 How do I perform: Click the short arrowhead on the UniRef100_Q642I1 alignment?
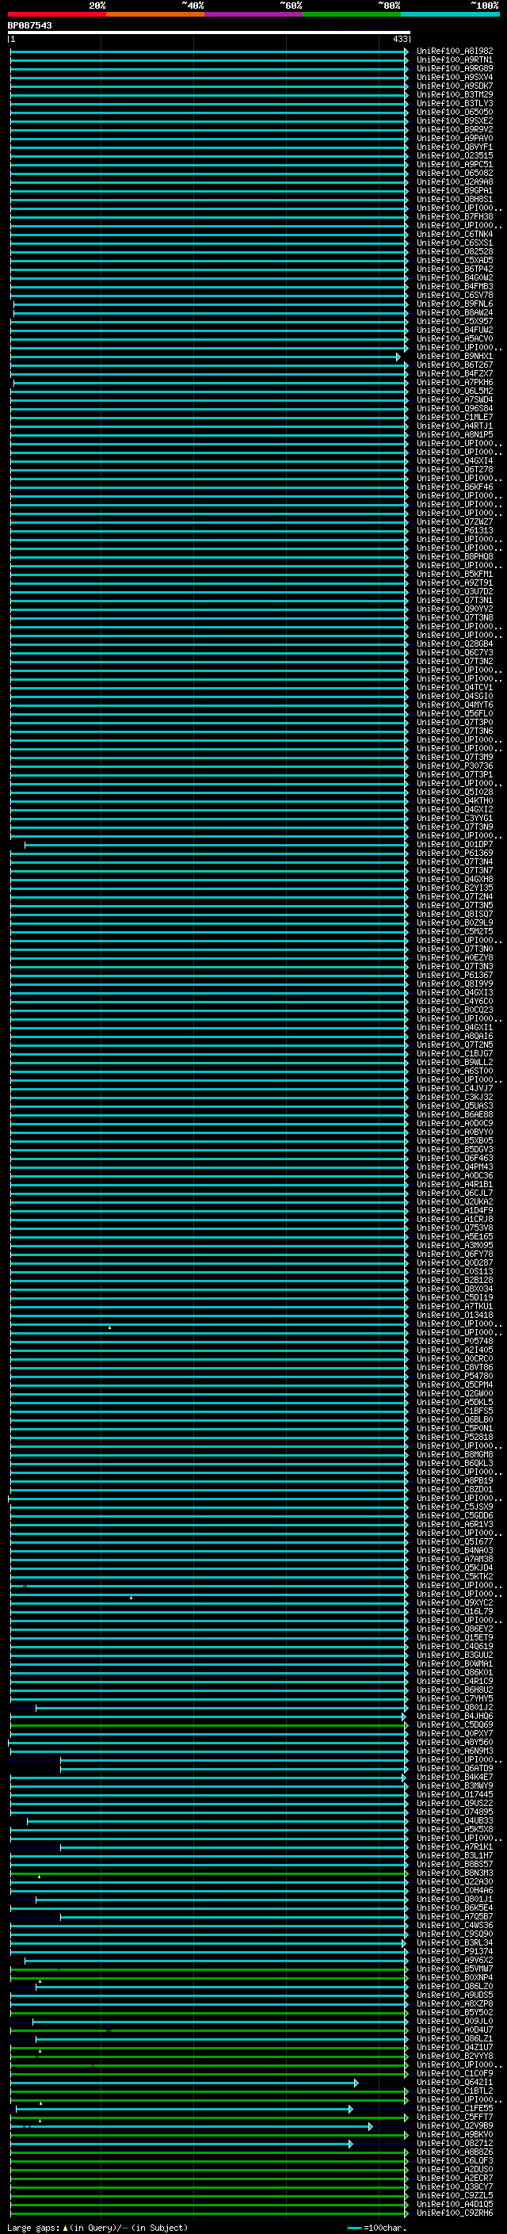click(x=356, y=2082)
